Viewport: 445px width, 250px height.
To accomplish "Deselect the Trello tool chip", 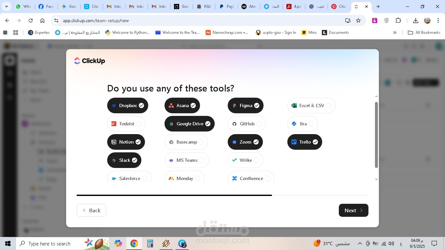I will (305, 142).
